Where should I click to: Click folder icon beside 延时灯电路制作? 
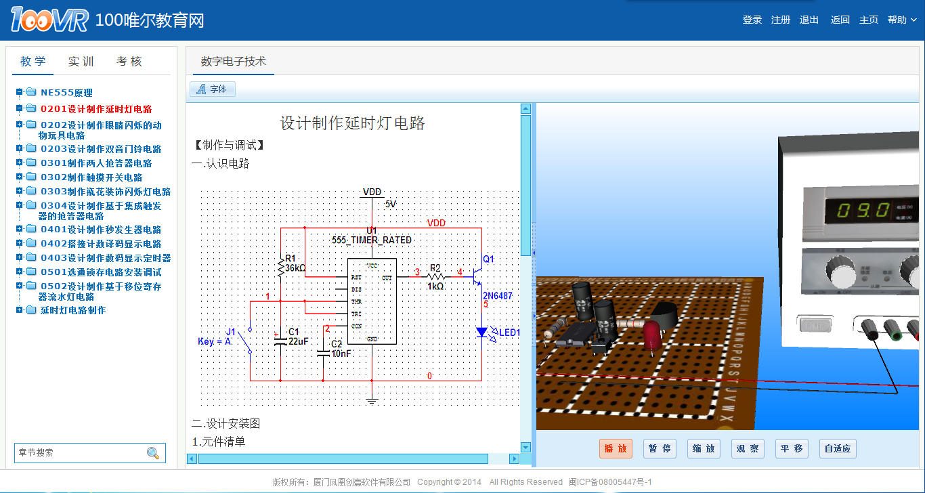[x=31, y=310]
